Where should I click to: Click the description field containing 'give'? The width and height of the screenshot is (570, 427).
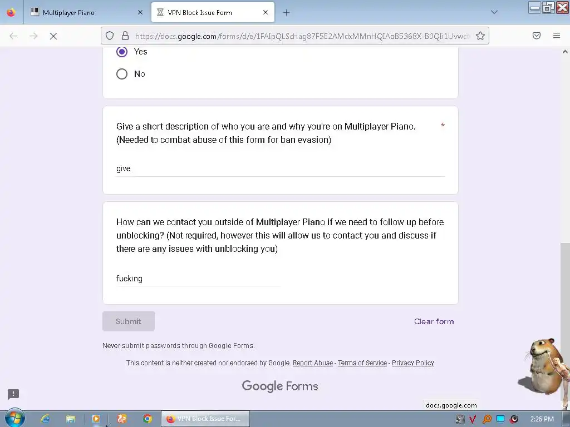click(281, 169)
